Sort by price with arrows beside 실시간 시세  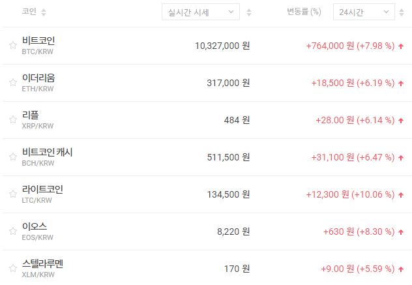click(x=249, y=12)
